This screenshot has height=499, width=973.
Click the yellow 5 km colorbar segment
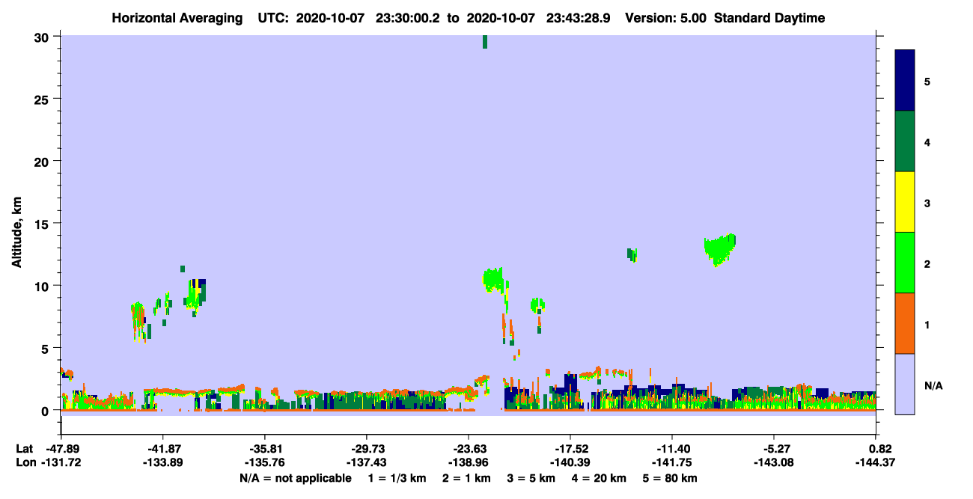point(905,202)
